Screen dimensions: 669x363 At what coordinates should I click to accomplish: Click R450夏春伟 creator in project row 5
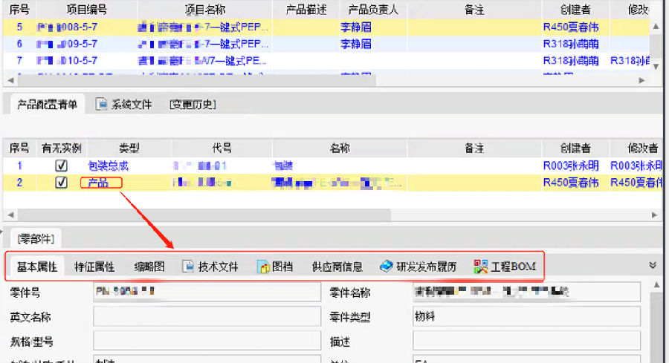pos(571,27)
